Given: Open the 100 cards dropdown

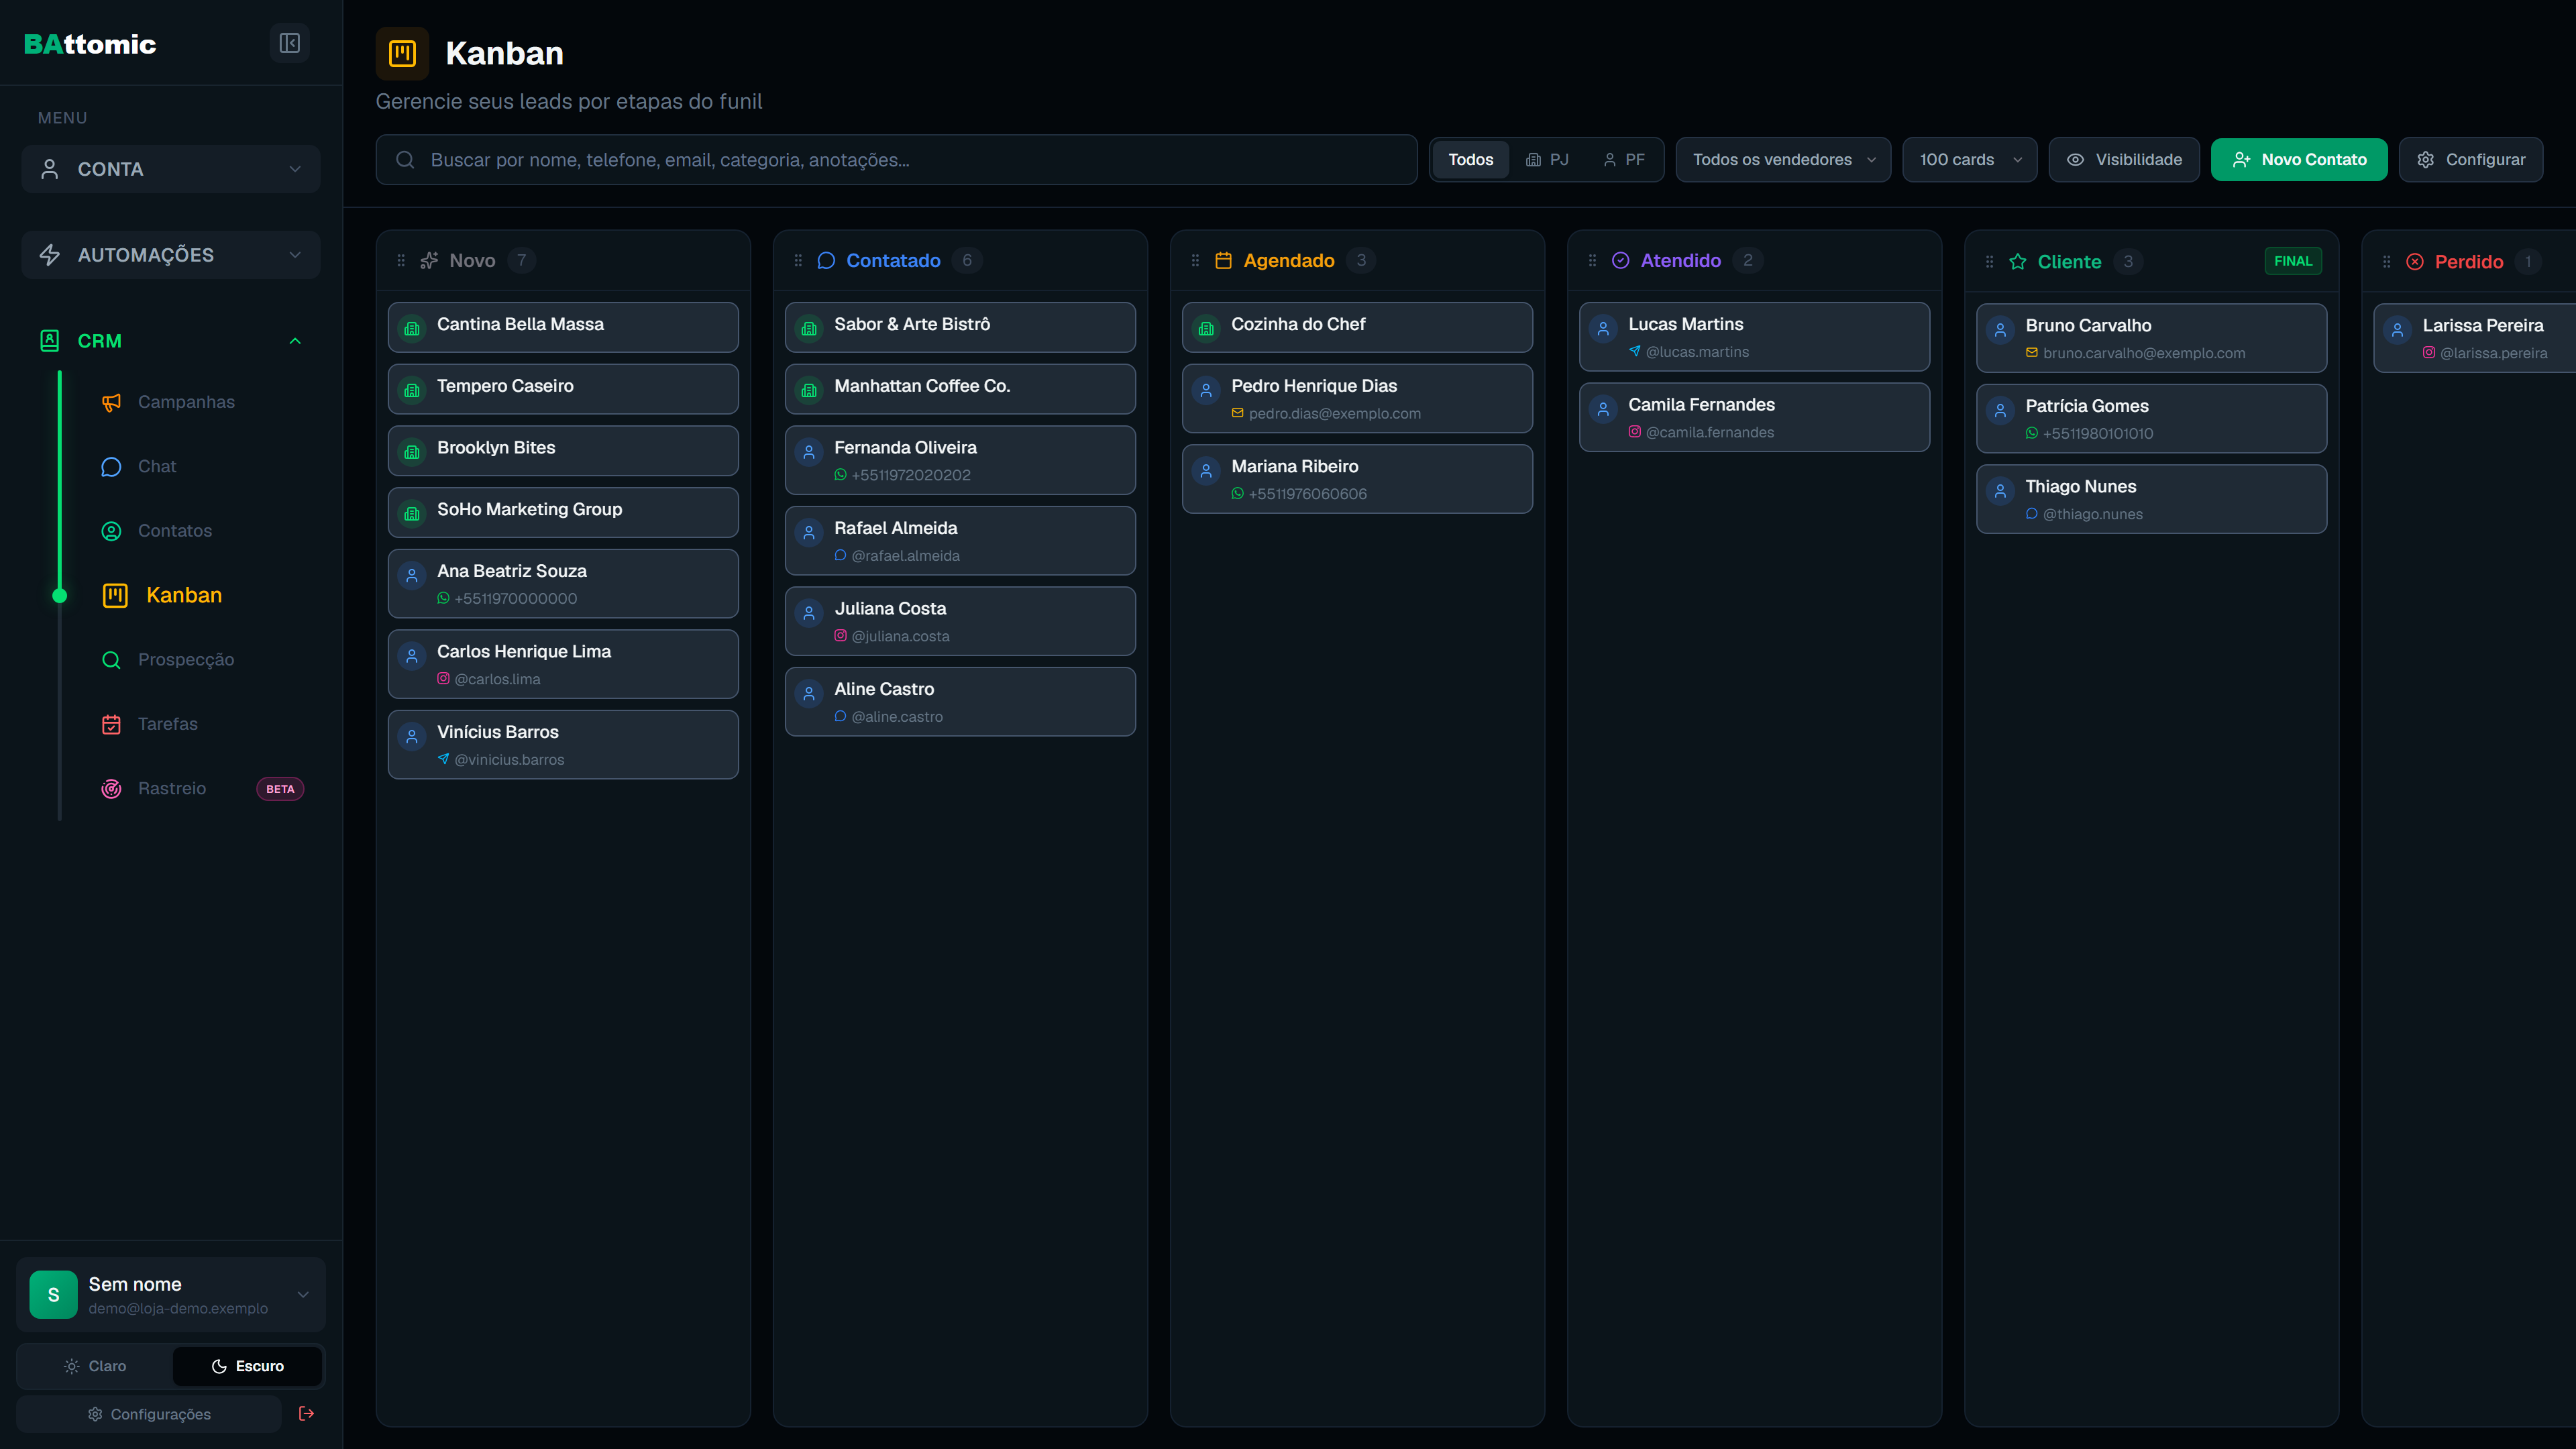Looking at the screenshot, I should pyautogui.click(x=1969, y=160).
